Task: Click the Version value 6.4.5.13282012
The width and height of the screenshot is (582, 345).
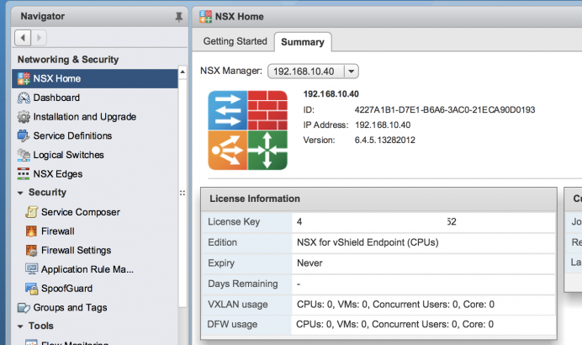Action: point(385,140)
